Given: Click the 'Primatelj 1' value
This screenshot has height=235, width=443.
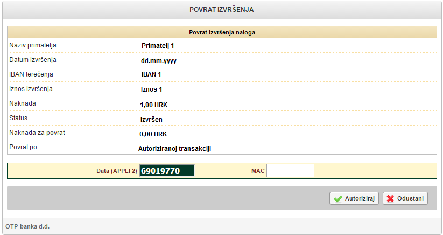Looking at the screenshot, I should pos(158,45).
